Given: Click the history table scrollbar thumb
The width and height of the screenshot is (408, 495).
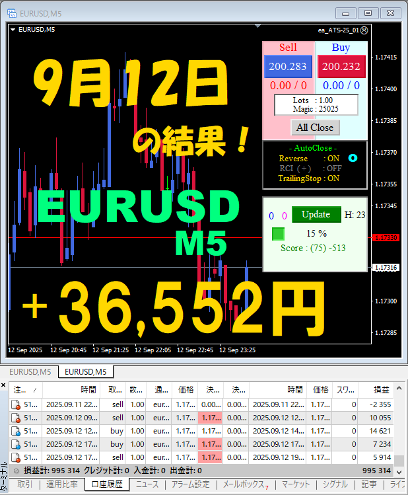Looking at the screenshot, I should pyautogui.click(x=399, y=461).
